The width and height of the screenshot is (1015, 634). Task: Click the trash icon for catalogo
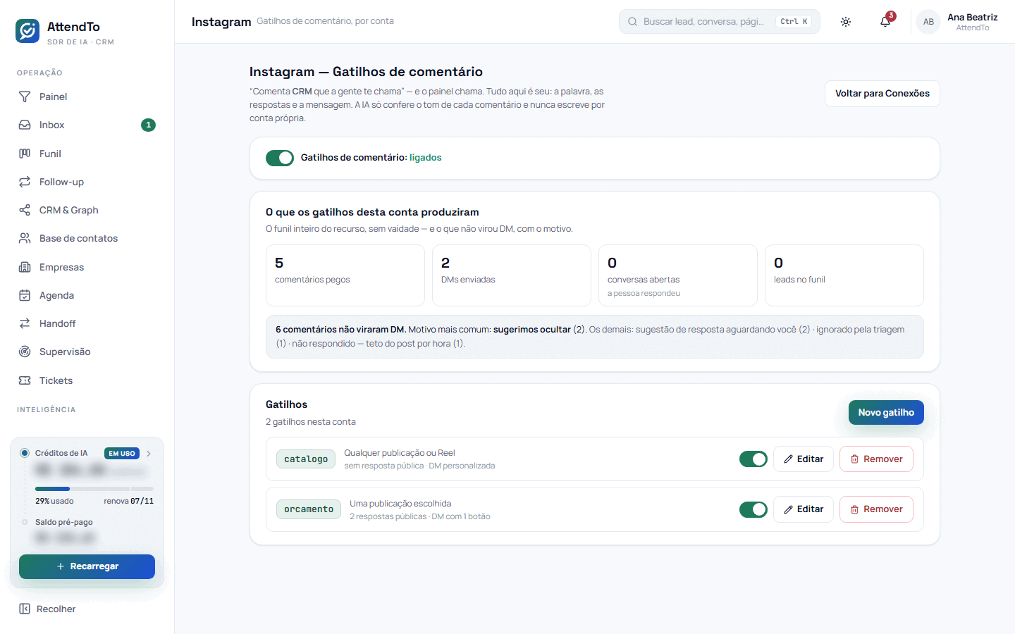pyautogui.click(x=854, y=459)
